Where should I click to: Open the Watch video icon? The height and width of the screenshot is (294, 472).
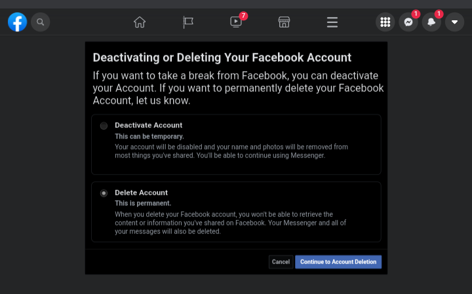(236, 22)
